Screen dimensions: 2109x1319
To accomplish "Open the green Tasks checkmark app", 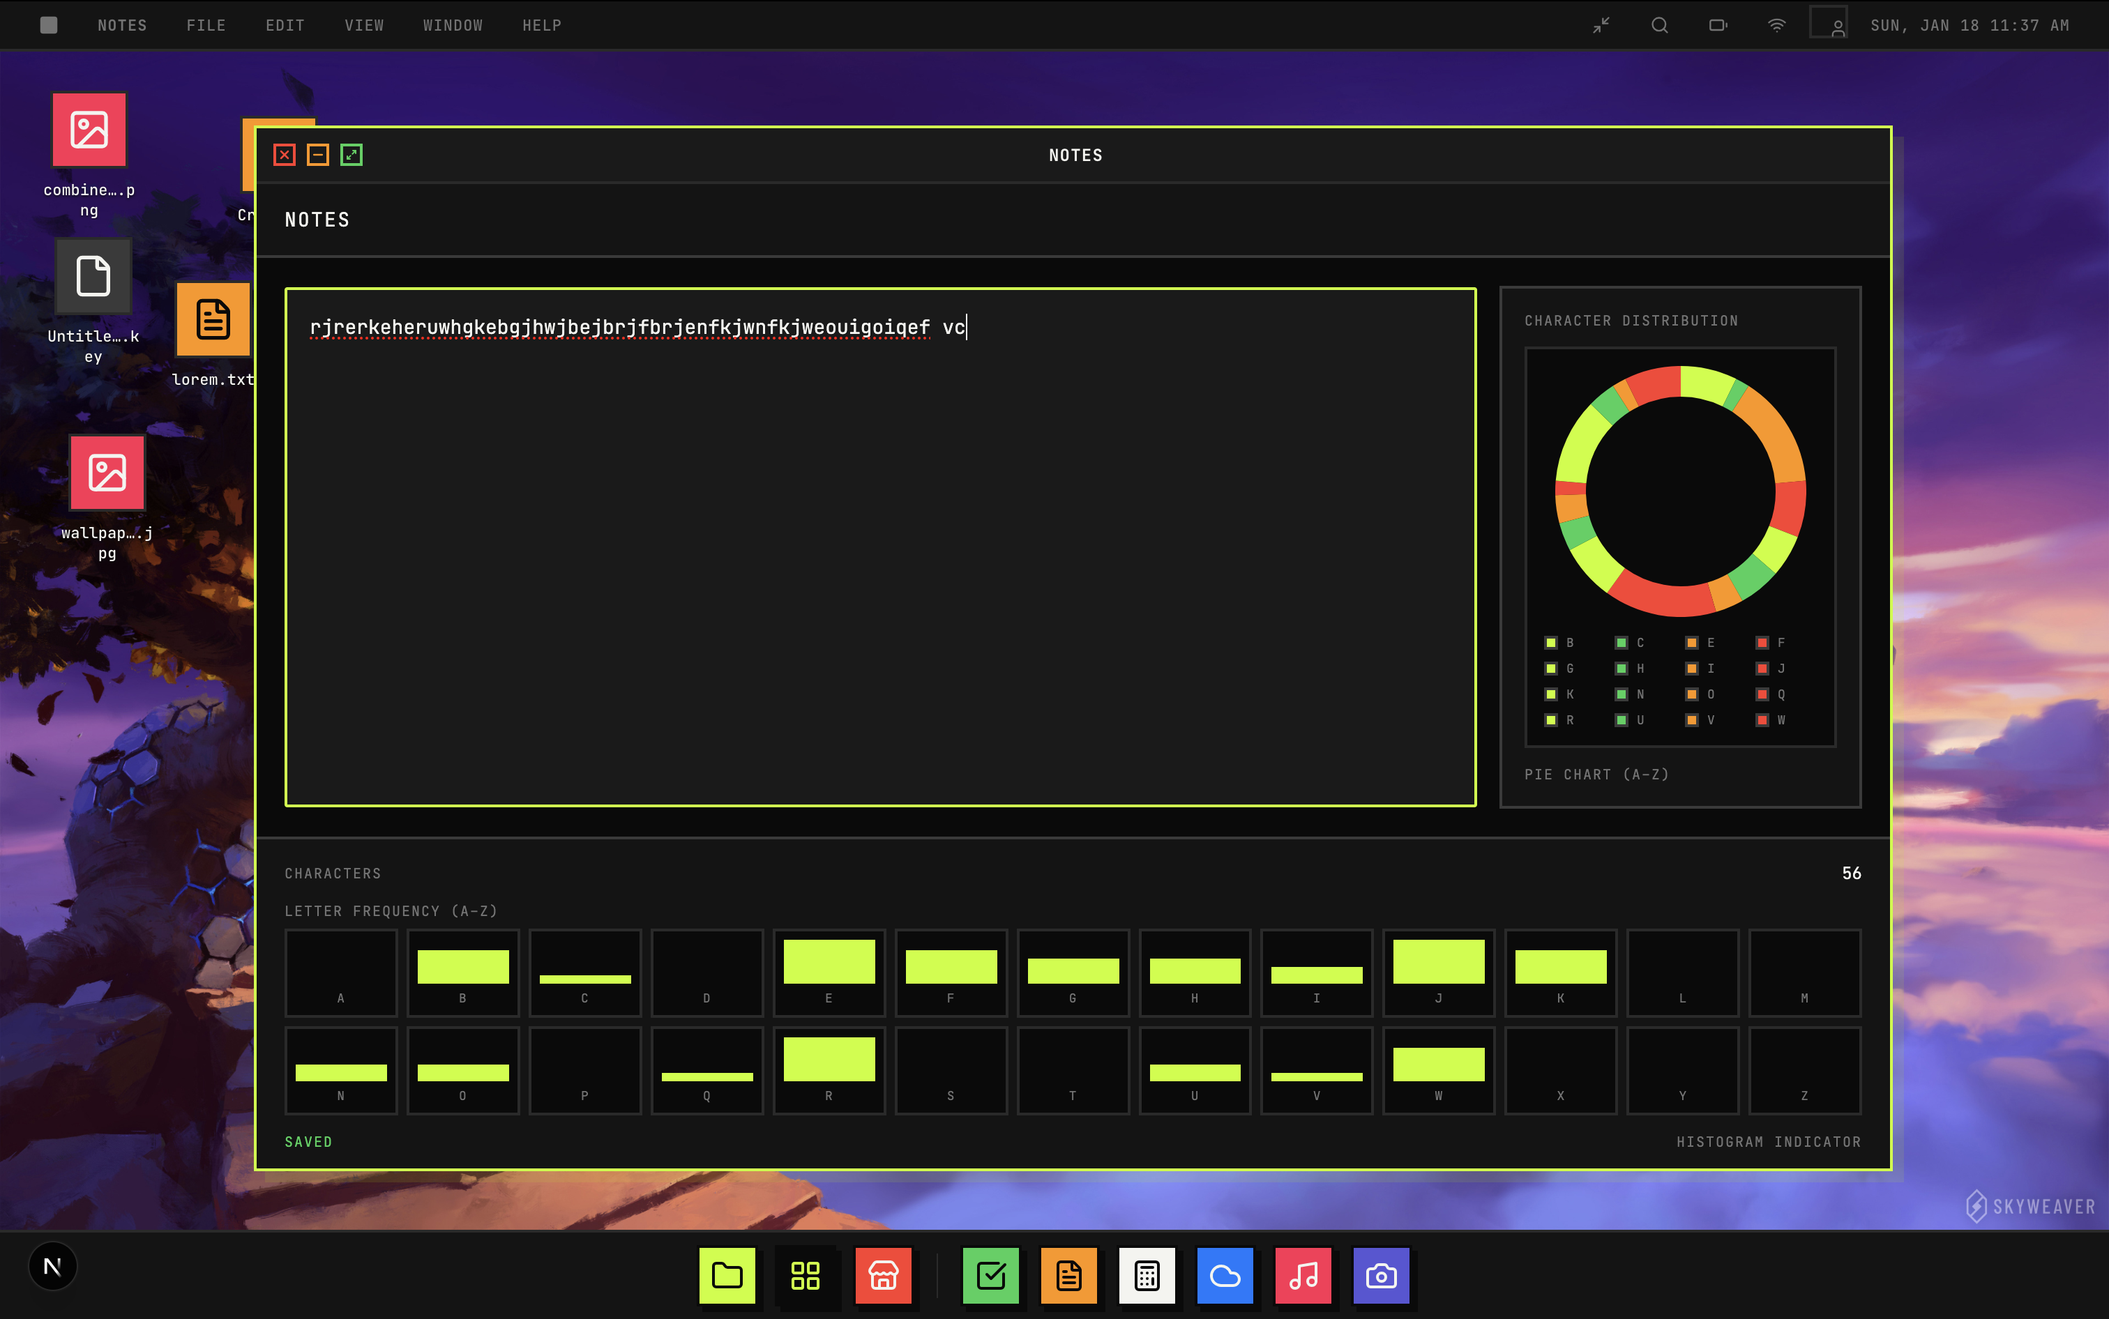I will pos(990,1275).
